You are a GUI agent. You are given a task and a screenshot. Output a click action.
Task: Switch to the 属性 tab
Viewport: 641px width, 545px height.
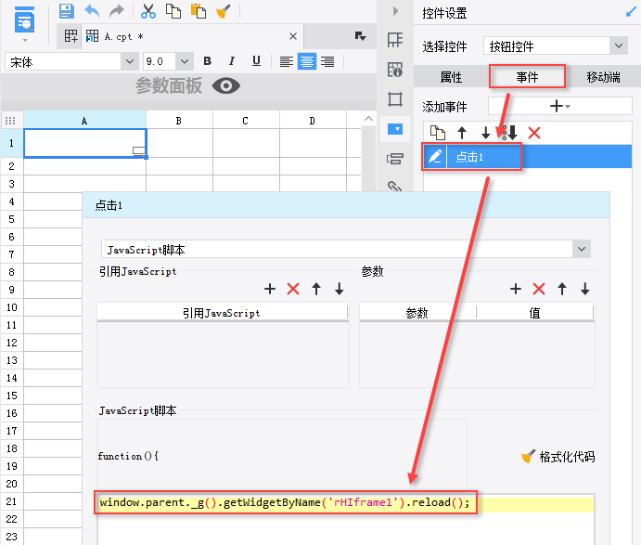pos(451,77)
